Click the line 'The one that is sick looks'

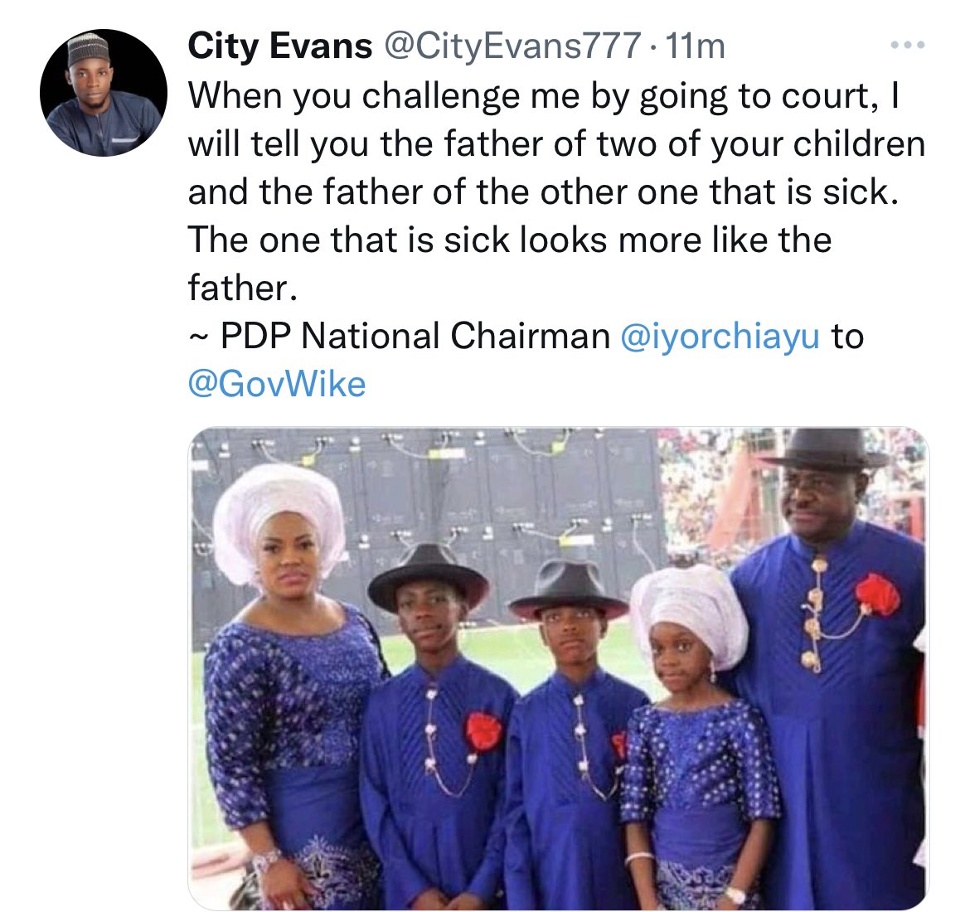pyautogui.click(x=510, y=240)
